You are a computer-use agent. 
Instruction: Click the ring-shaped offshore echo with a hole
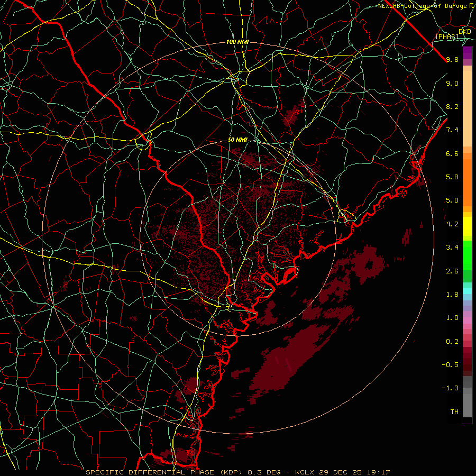tap(369, 264)
